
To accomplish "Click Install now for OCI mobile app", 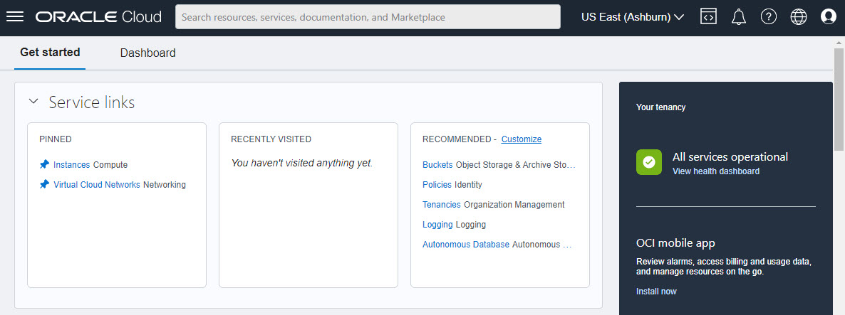I will tap(656, 292).
